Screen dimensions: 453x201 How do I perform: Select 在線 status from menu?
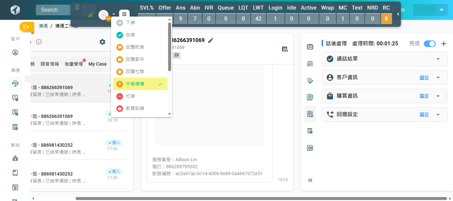[130, 35]
